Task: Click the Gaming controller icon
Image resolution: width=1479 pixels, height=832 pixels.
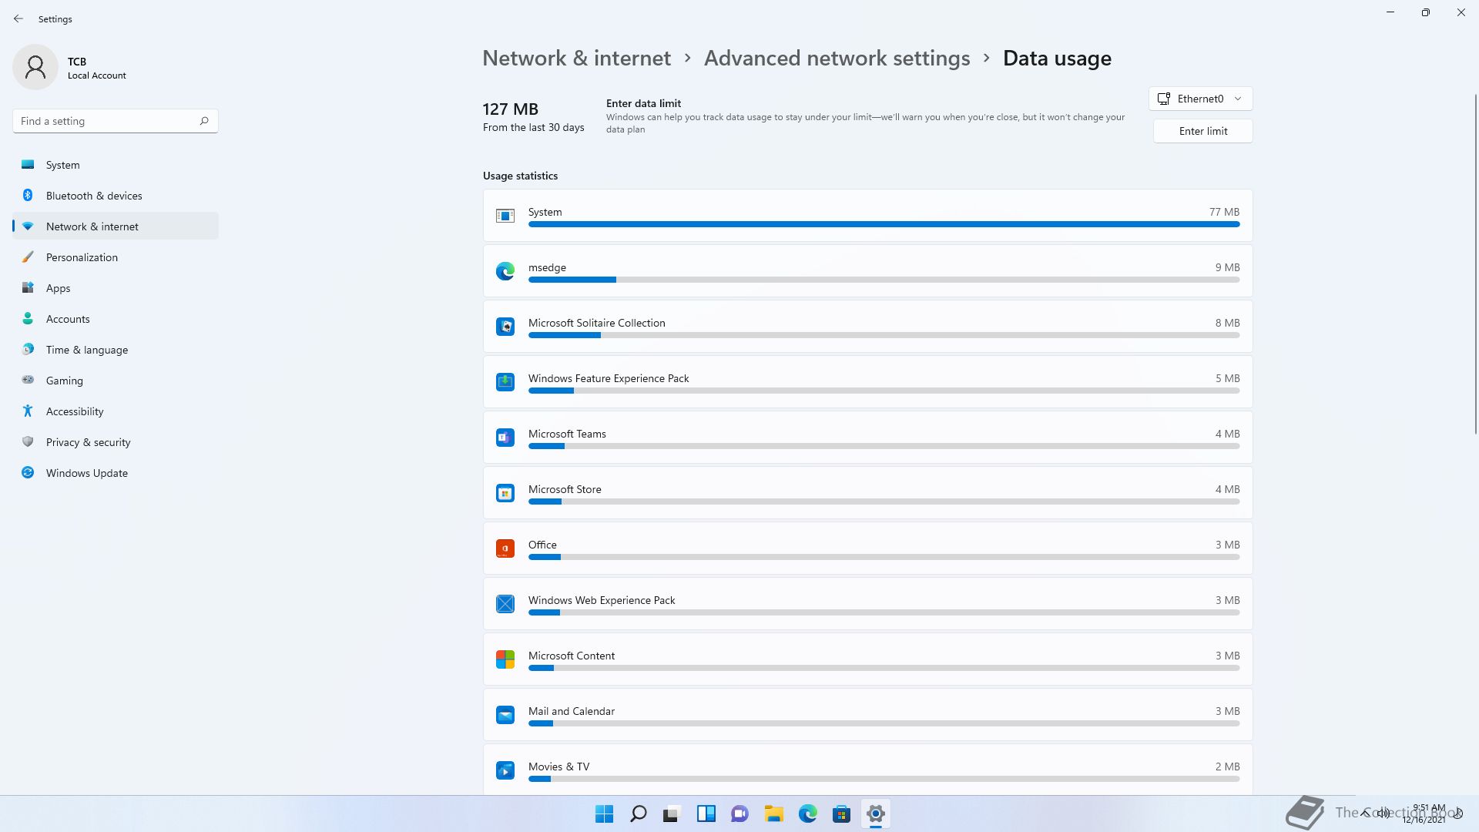Action: (28, 380)
